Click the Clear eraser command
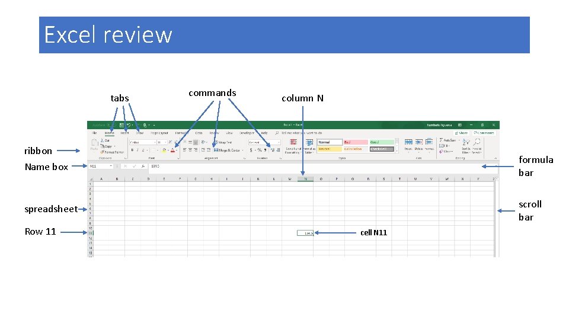Screen dimensions: 569x320 [446, 152]
